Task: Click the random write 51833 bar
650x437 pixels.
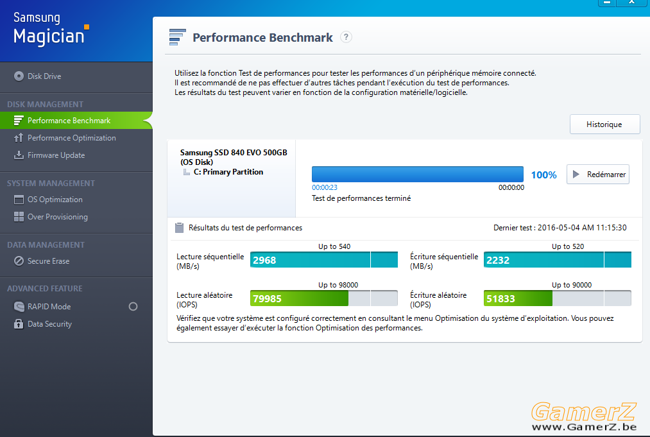Action: (558, 298)
